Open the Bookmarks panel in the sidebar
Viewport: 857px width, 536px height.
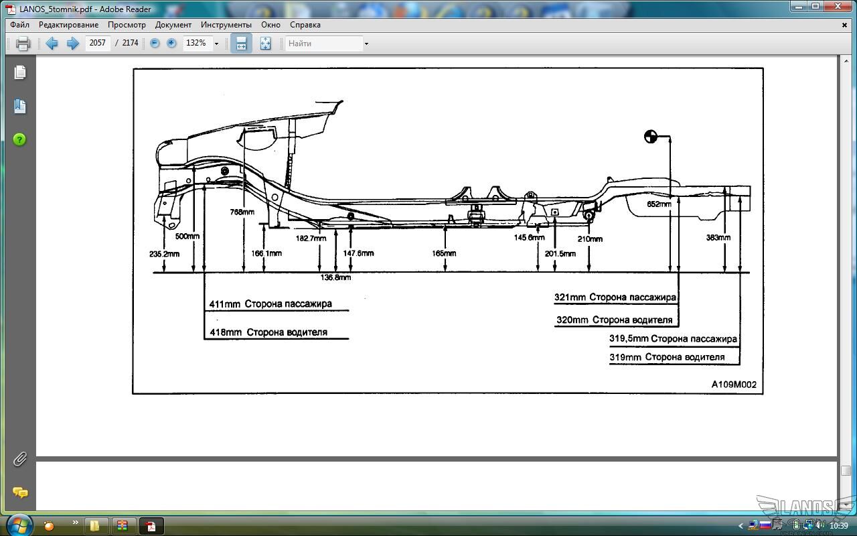coord(20,106)
